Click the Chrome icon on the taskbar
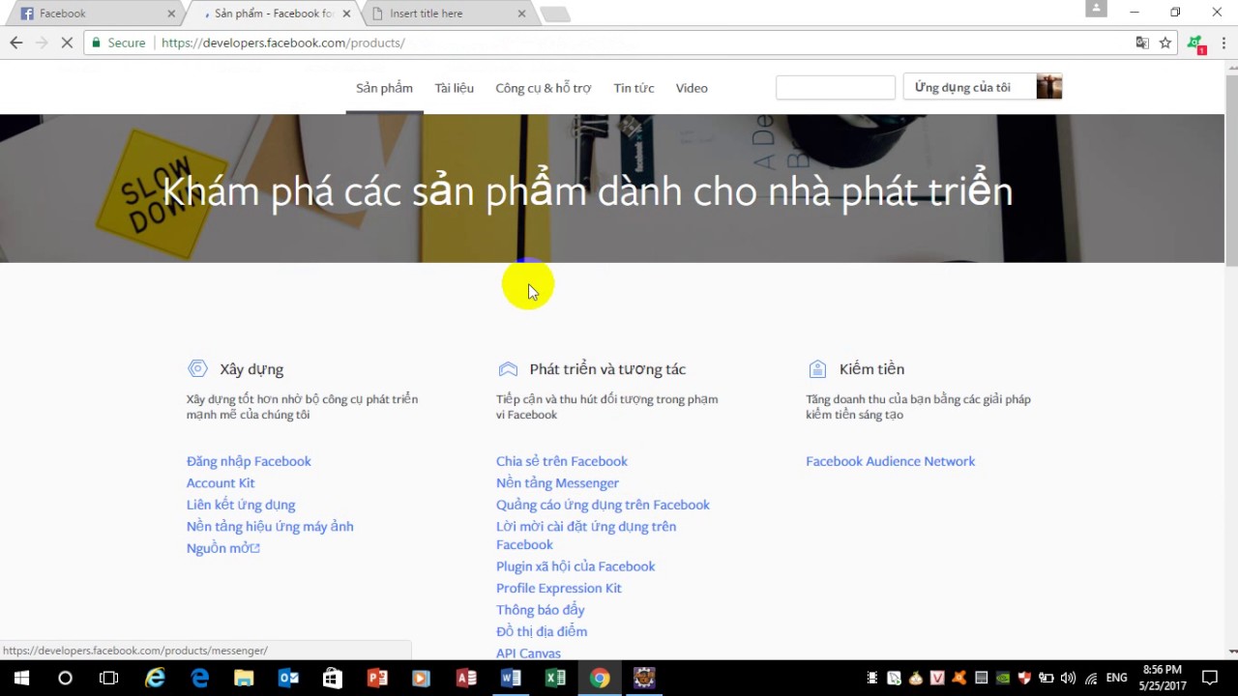1238x696 pixels. [600, 678]
